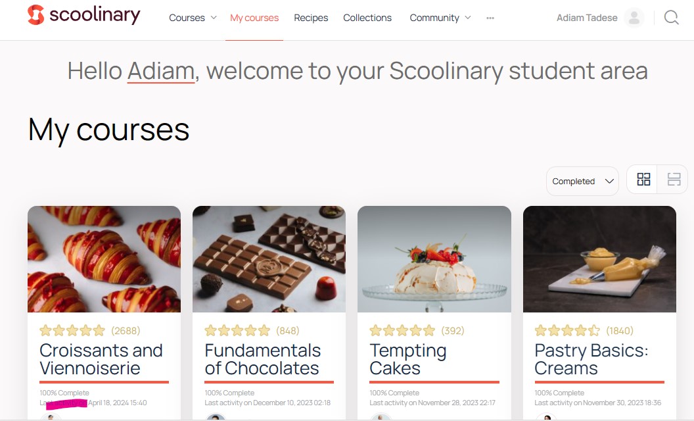Toggle the Completed filter selection
Screen dimensions: 694x421
pos(582,181)
